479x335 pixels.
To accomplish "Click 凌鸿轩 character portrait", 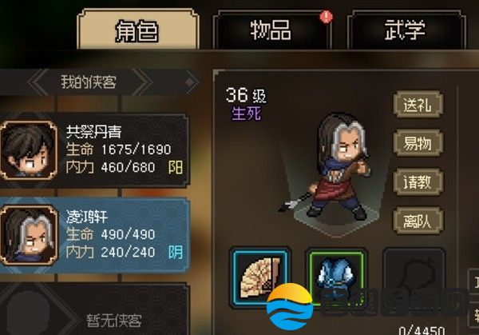I will point(29,235).
